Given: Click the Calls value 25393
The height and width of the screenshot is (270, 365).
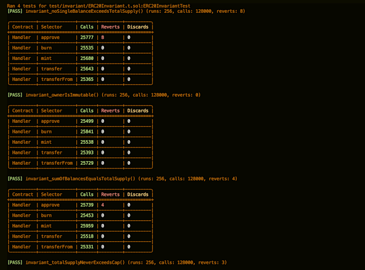Looking at the screenshot, I should pyautogui.click(x=87, y=152).
